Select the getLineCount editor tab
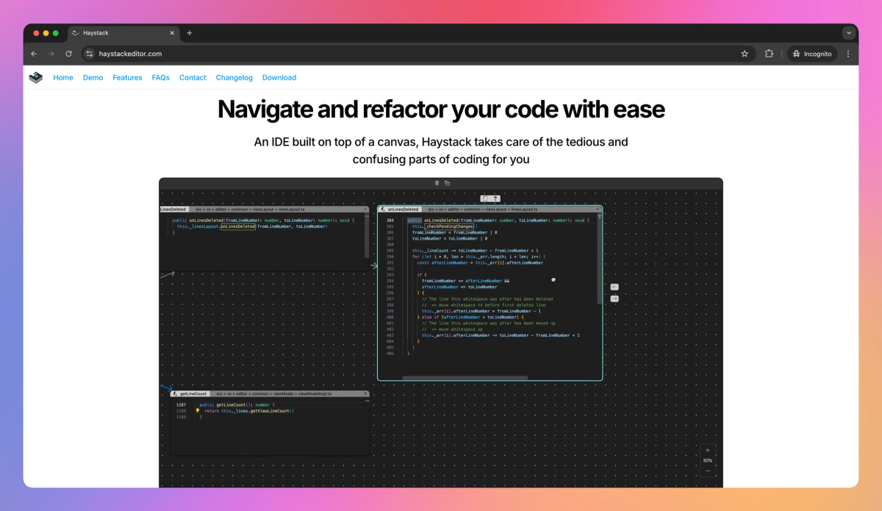This screenshot has width=882, height=511. tap(190, 394)
